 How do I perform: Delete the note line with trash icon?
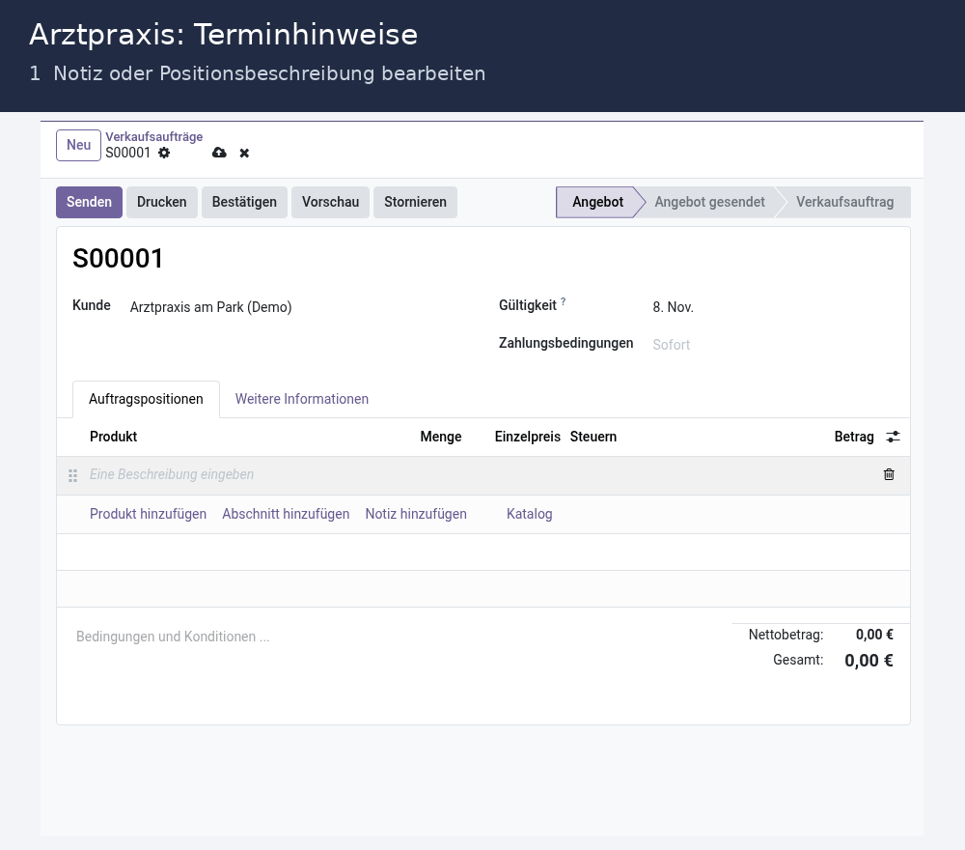889,474
